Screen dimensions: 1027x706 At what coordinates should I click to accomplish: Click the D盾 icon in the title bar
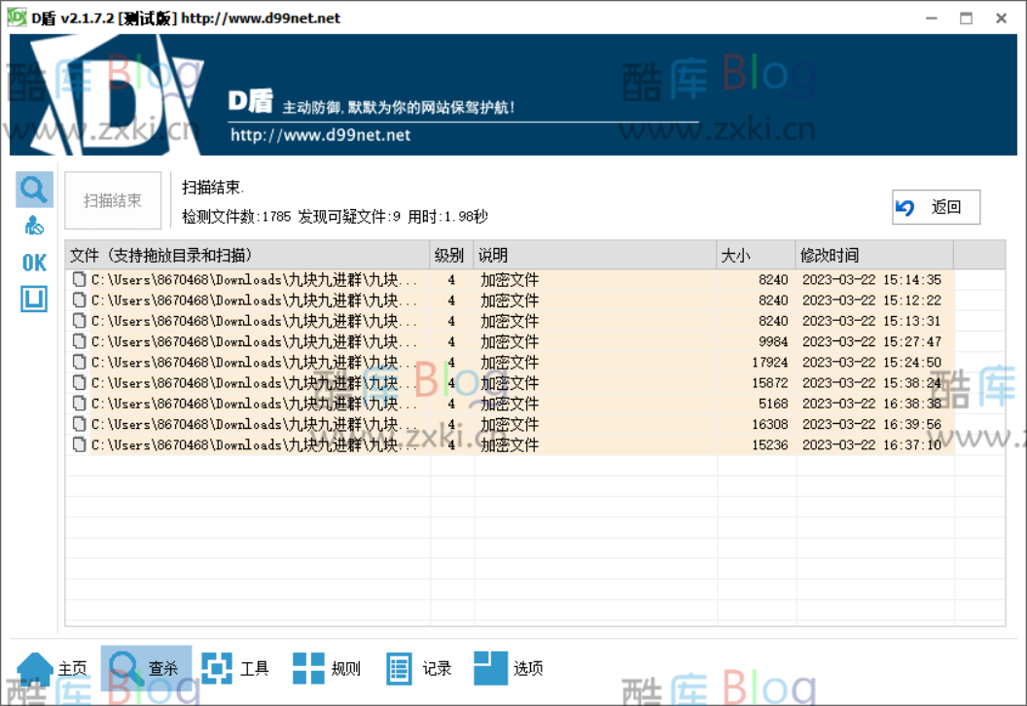(x=17, y=17)
